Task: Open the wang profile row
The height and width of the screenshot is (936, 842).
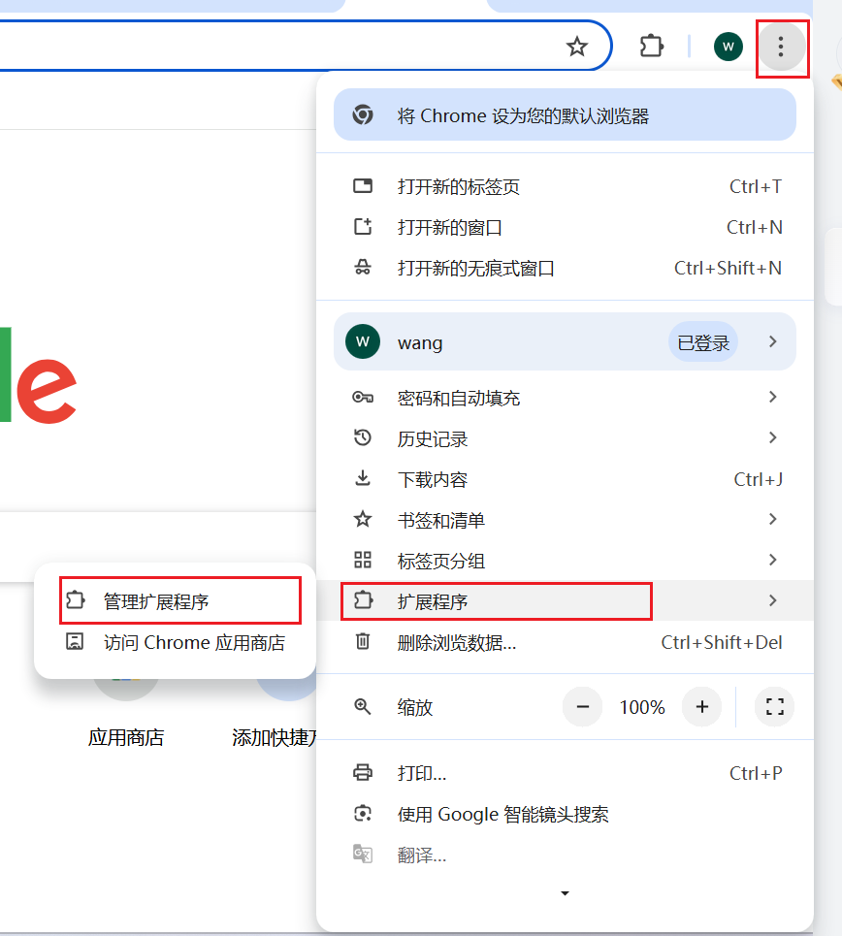Action: click(x=565, y=341)
